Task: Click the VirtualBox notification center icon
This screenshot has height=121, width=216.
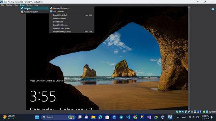Action: point(213,9)
